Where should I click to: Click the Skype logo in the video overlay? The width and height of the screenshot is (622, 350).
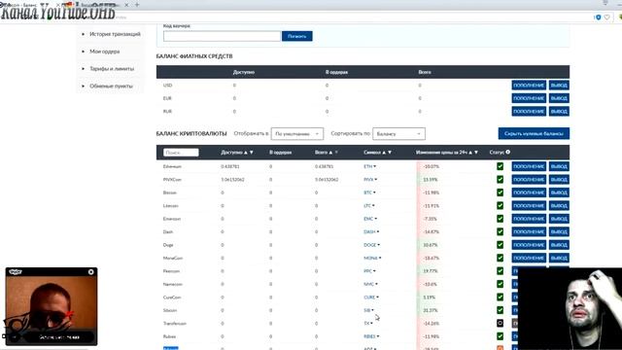(x=16, y=272)
